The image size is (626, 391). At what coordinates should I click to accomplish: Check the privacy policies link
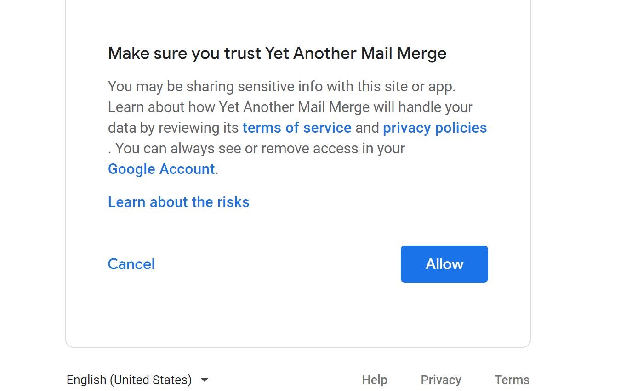tap(434, 128)
